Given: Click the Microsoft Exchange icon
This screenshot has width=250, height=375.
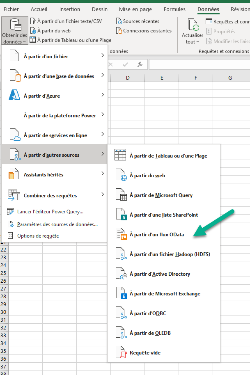Looking at the screenshot, I should (121, 293).
